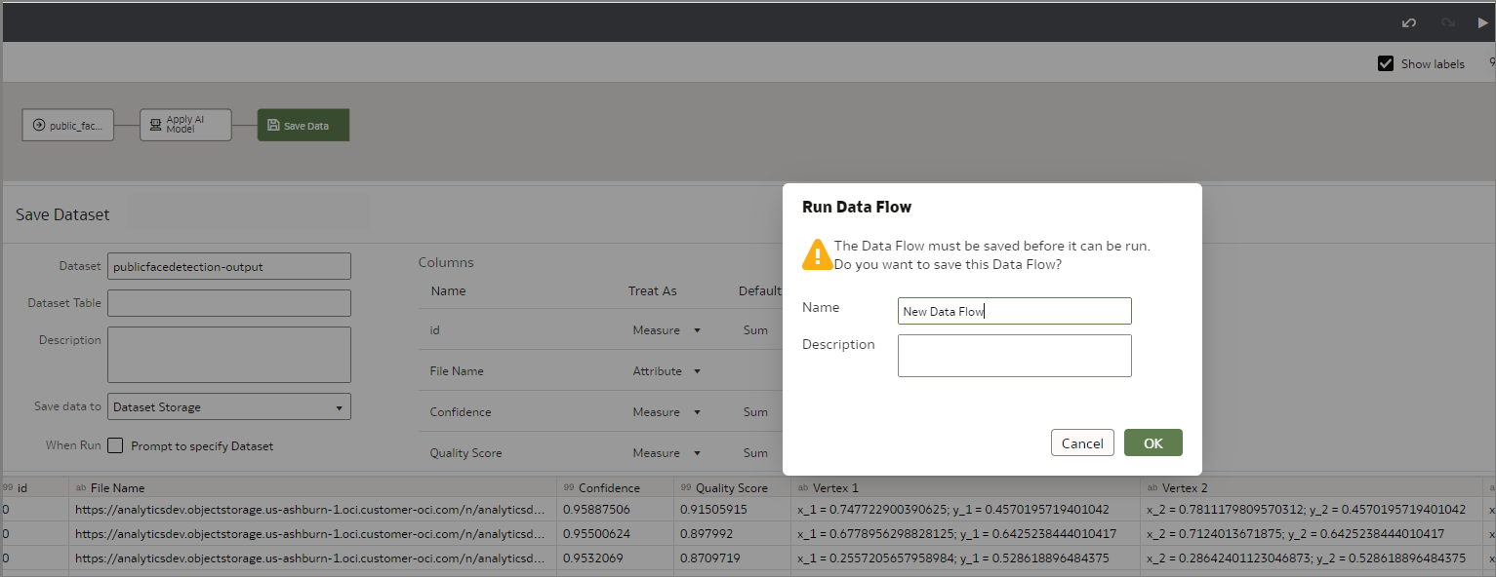Viewport: 1496px width, 577px height.
Task: Click the data flow Name input field
Action: coord(1014,311)
